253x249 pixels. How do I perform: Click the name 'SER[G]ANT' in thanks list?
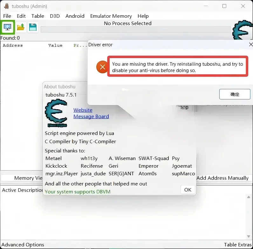121,174
